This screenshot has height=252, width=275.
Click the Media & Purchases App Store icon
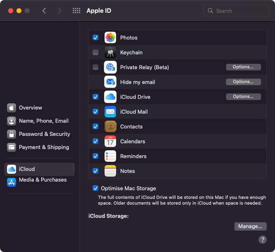(x=12, y=182)
